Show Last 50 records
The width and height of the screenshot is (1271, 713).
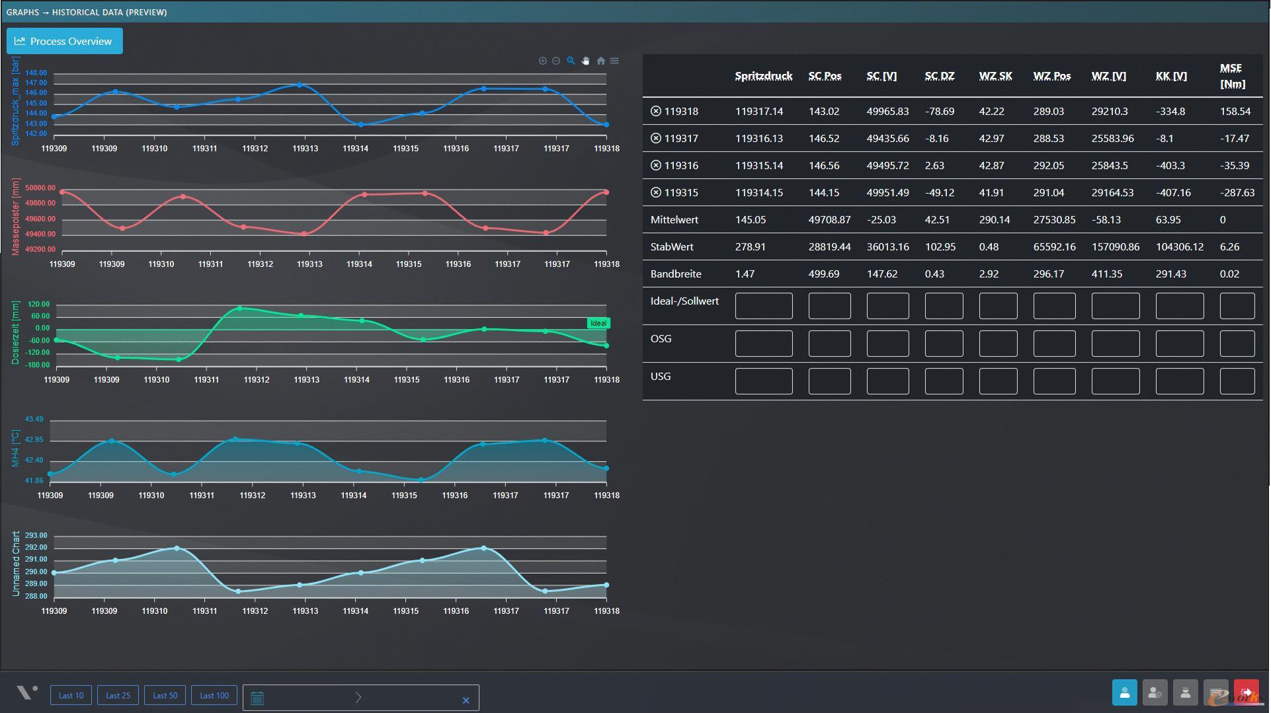tap(165, 695)
